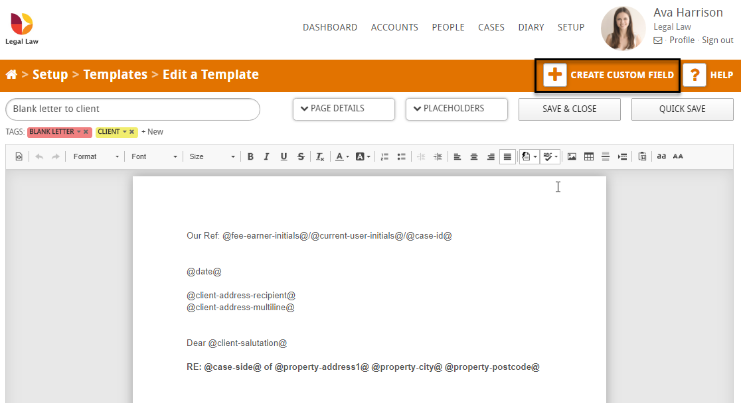
Task: Remove the CLIENT tag with its x button
Action: click(131, 131)
